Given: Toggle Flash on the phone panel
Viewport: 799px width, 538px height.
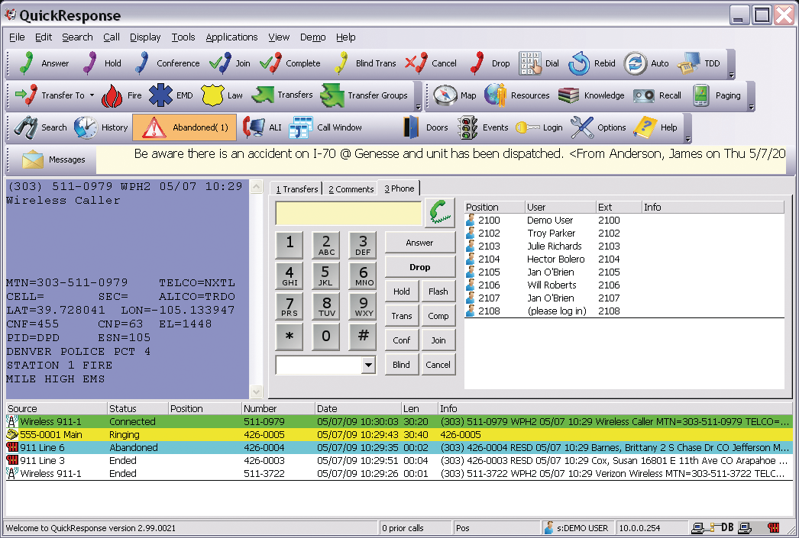Looking at the screenshot, I should coord(438,291).
